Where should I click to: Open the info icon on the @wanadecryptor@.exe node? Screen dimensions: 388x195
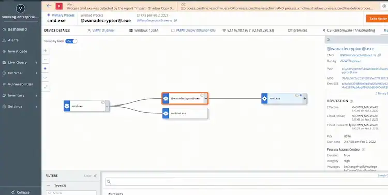point(202,95)
